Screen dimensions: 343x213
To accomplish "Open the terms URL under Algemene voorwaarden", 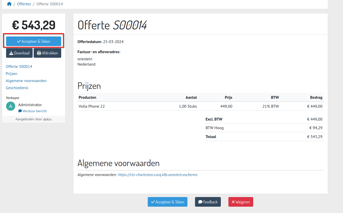I will coord(158,175).
